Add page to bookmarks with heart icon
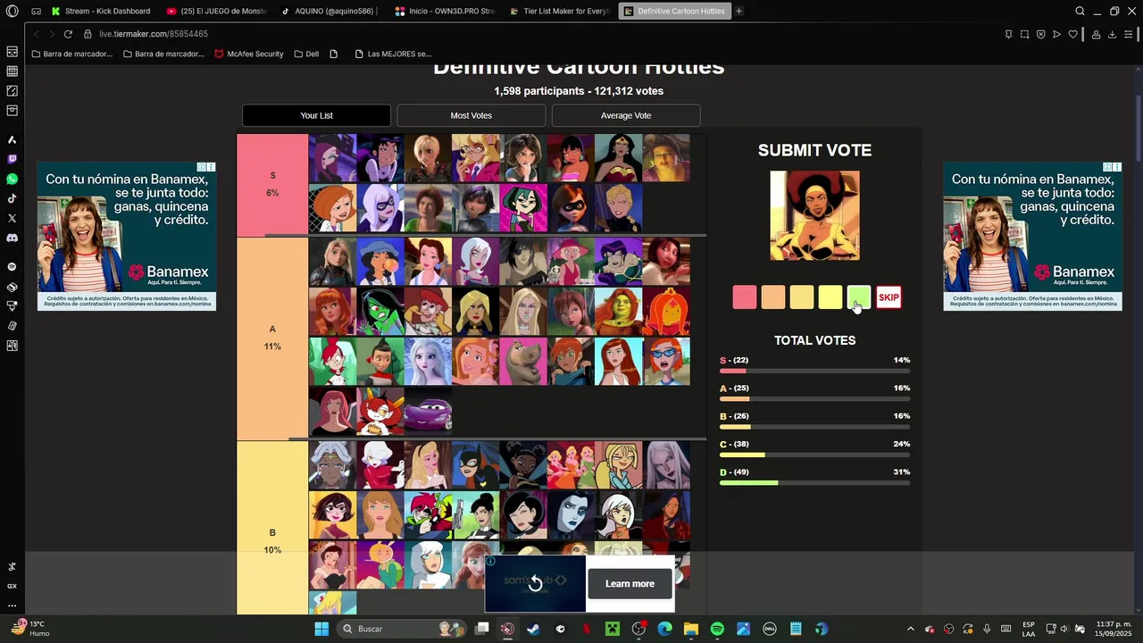The width and height of the screenshot is (1143, 643). coord(1073,34)
